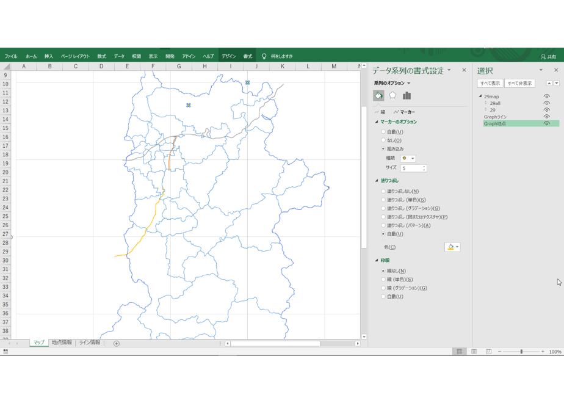Switch to Normal view icon in status bar
This screenshot has width=564, height=403.
[x=460, y=352]
